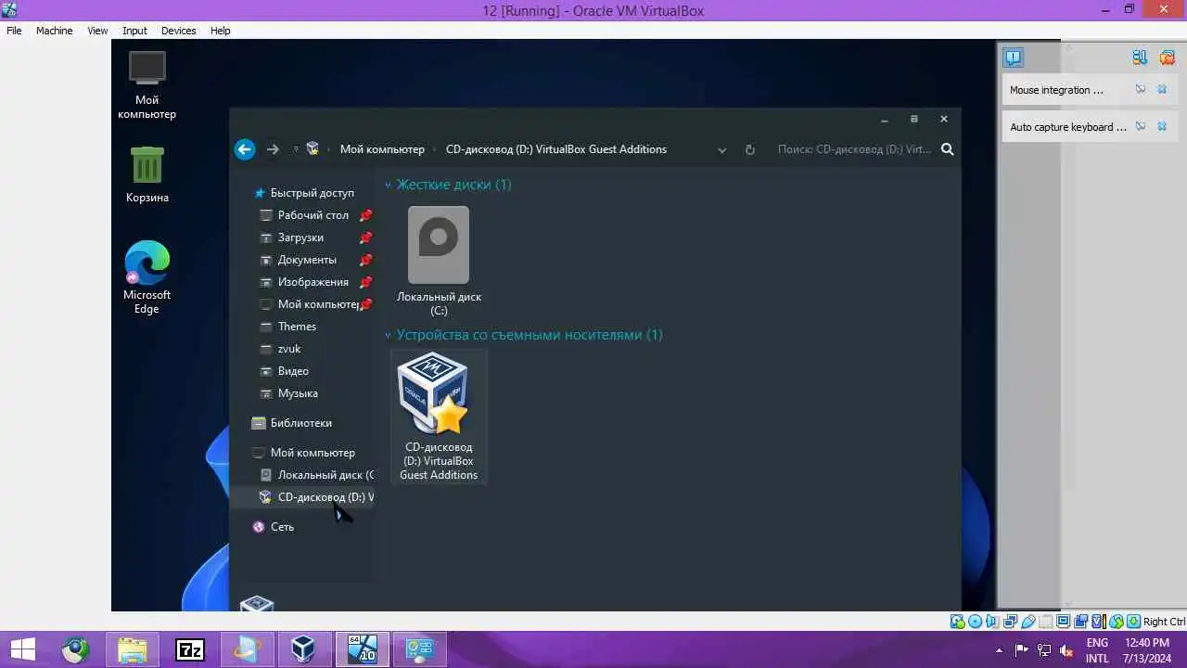Select the Recycle Bin (Корзина) desktop icon
The width and height of the screenshot is (1187, 668).
click(x=147, y=174)
